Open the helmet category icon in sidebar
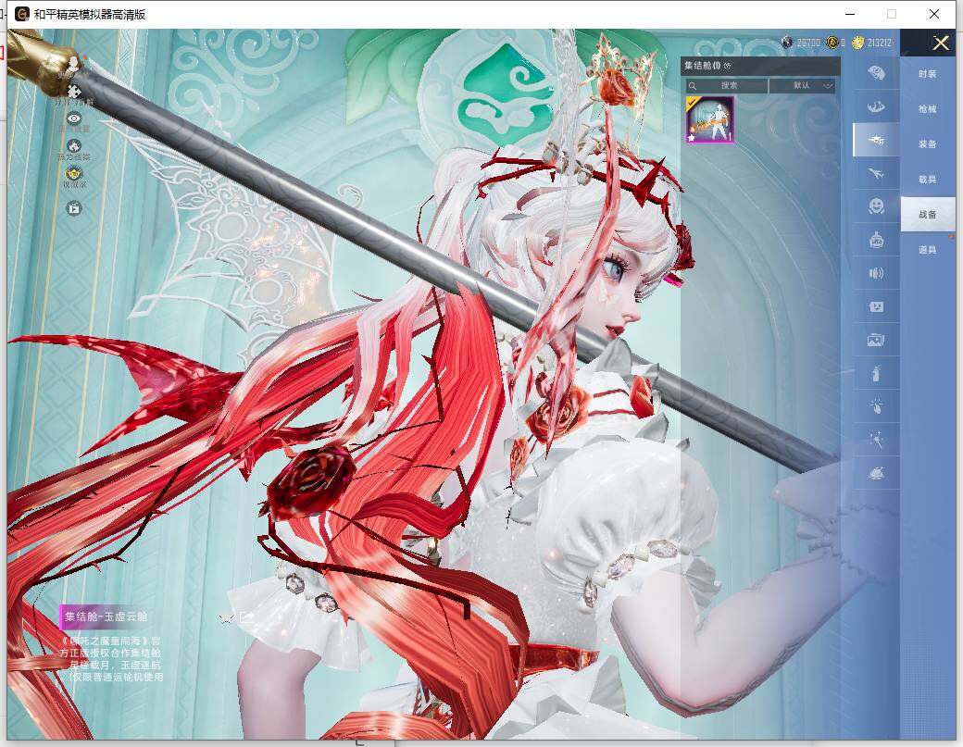 876,74
